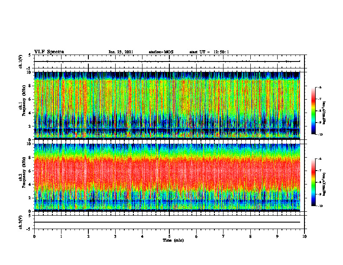
Task: Click the ch.3(V) lower tick label -5
Action: [x=29, y=229]
